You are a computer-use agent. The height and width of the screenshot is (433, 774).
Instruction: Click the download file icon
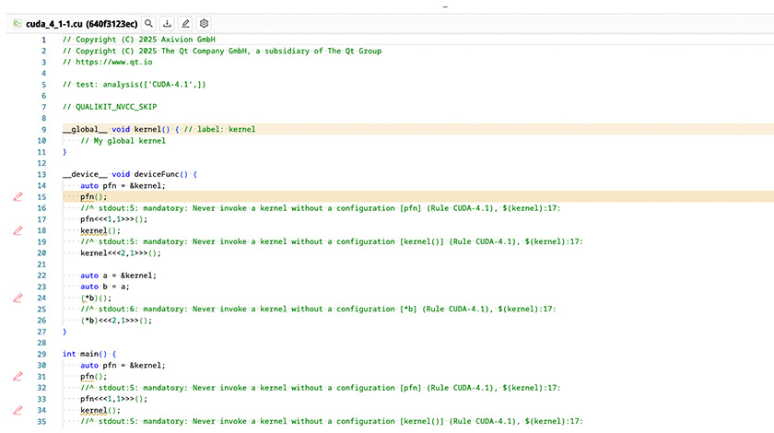tap(168, 23)
